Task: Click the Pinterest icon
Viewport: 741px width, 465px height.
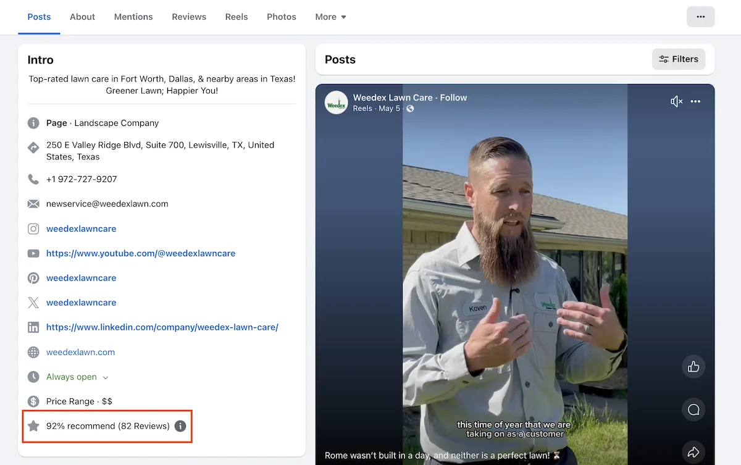Action: click(x=33, y=278)
